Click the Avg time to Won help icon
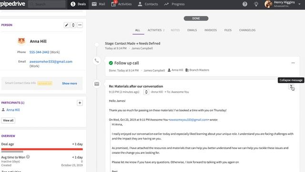305x172 pixels. tap(28, 157)
